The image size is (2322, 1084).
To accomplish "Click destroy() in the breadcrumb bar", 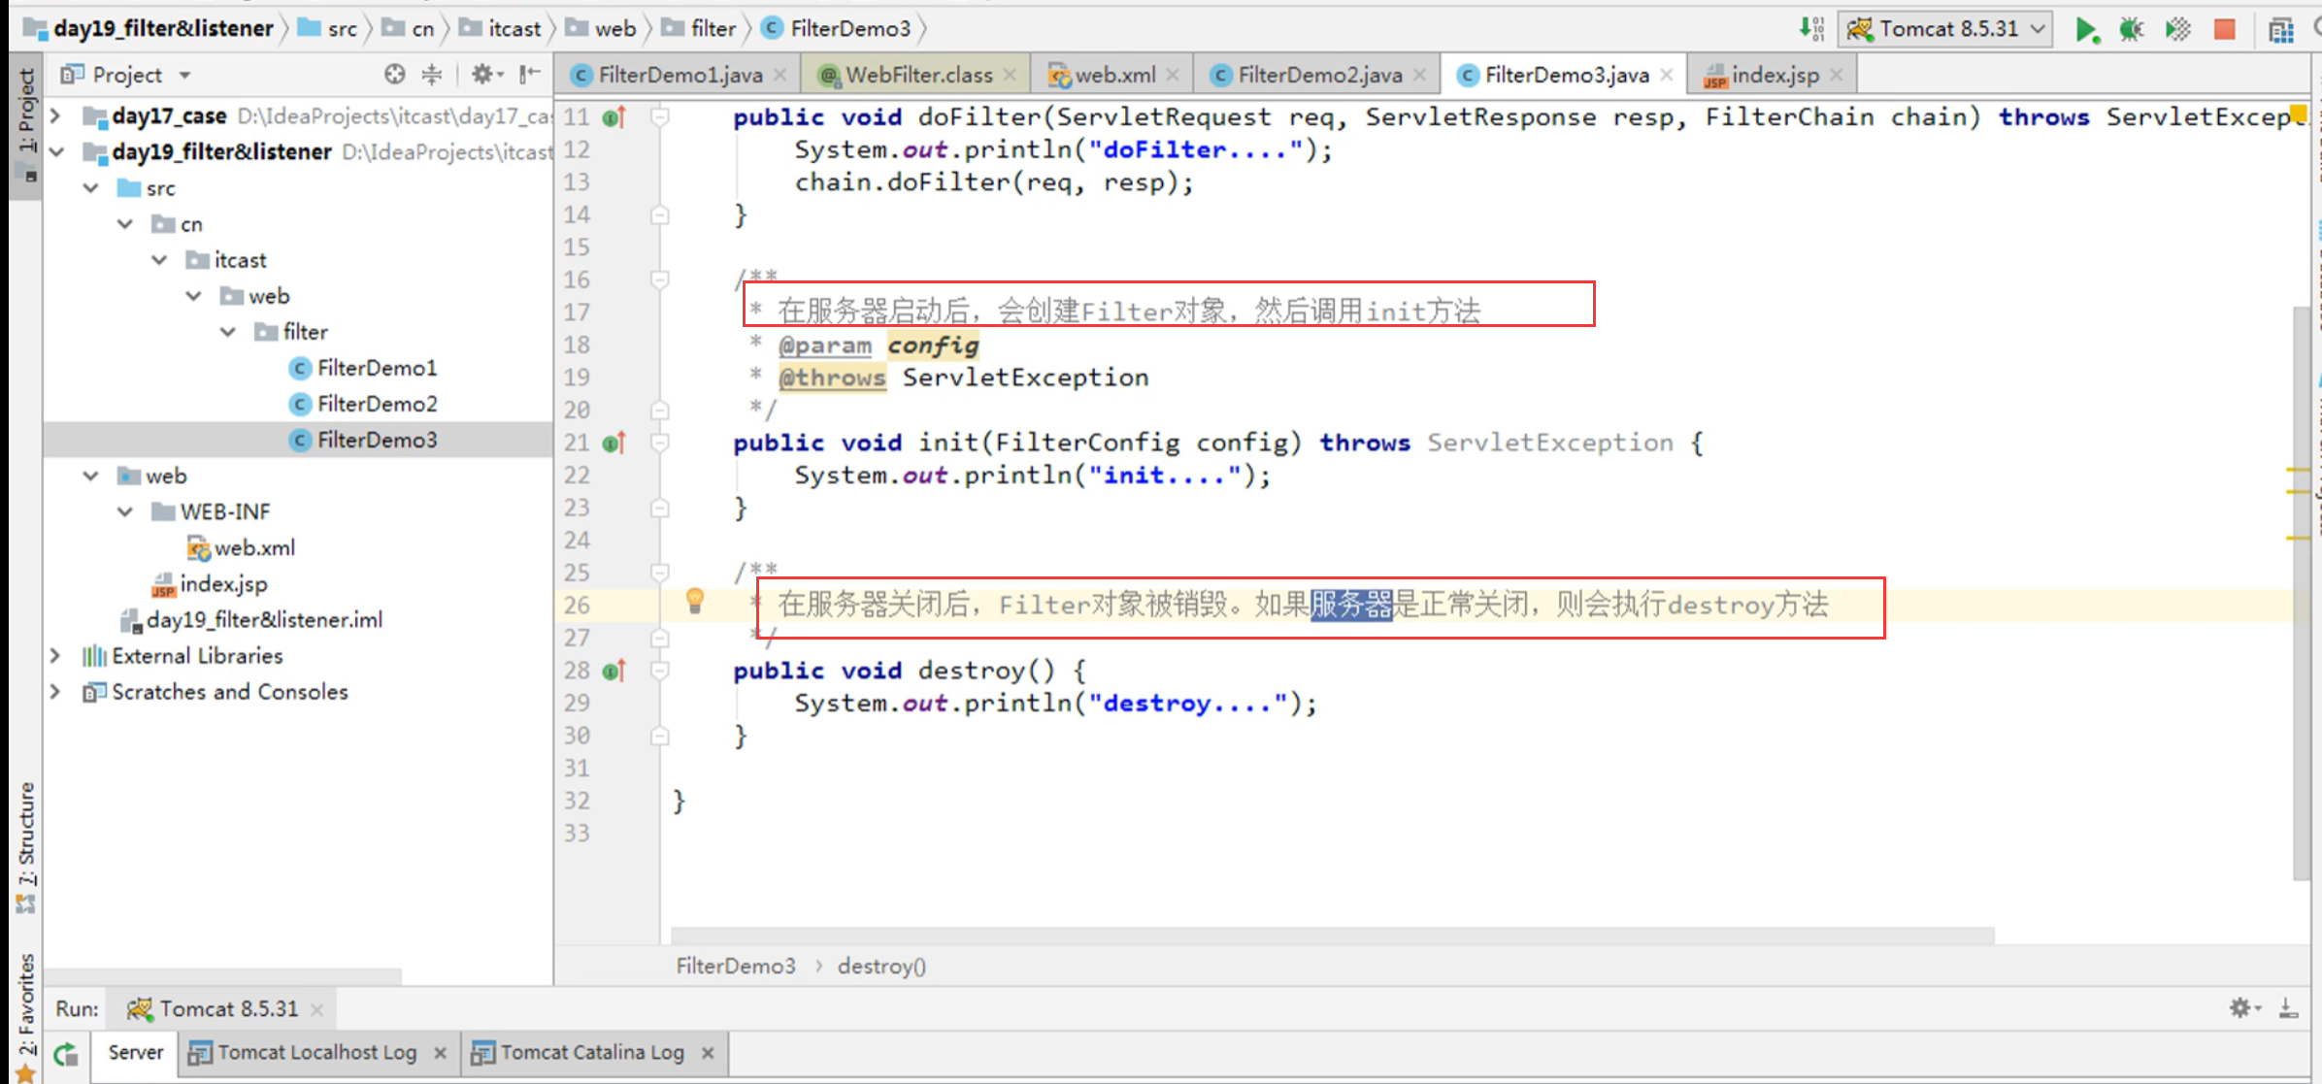I will click(x=880, y=967).
